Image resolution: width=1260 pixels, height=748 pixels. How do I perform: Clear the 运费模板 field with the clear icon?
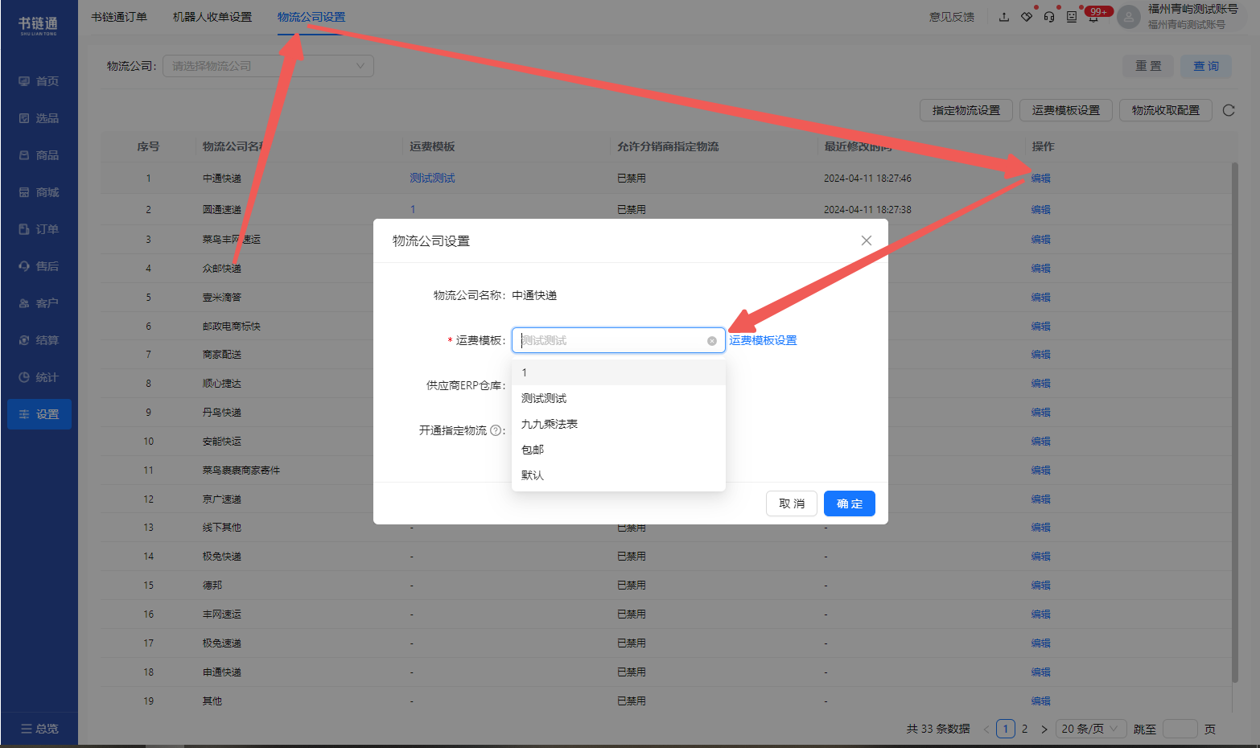coord(712,341)
